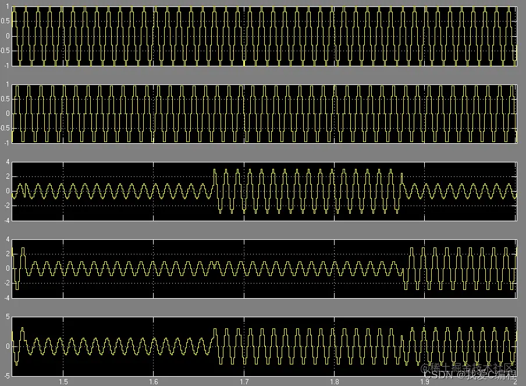Click the x-axis tick label 1.9
The width and height of the screenshot is (526, 386).
[425, 382]
